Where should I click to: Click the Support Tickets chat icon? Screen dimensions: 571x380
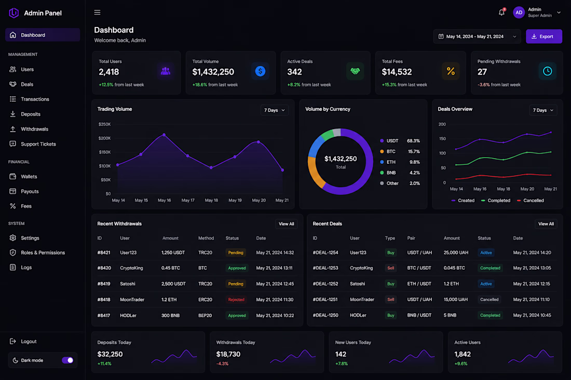coord(13,144)
